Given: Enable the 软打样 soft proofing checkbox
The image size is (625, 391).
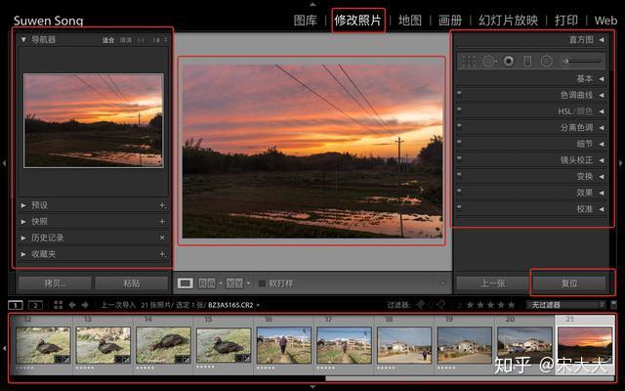Looking at the screenshot, I should click(x=262, y=283).
